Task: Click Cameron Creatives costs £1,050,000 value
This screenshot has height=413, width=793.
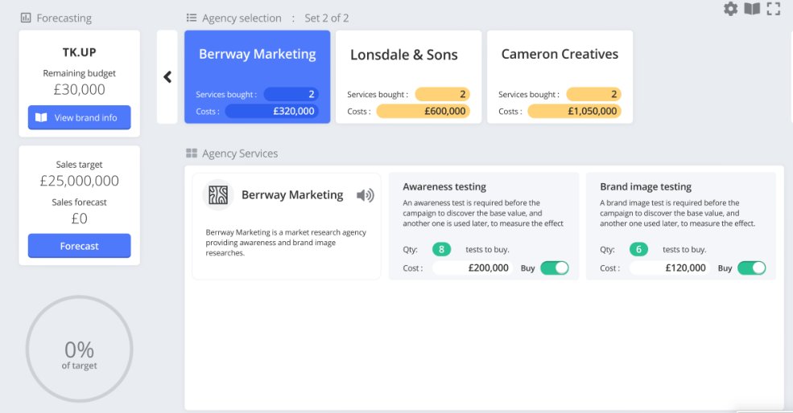Action: click(574, 111)
